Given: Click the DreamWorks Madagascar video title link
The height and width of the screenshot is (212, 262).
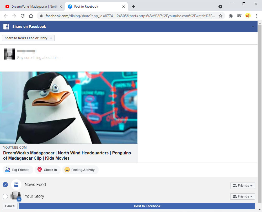Looking at the screenshot, I should coord(67,155).
